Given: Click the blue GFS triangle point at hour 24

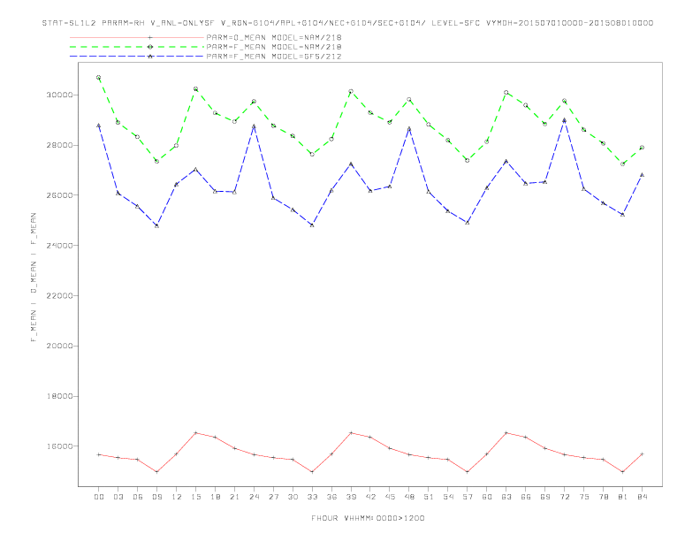Looking at the screenshot, I should point(254,126).
